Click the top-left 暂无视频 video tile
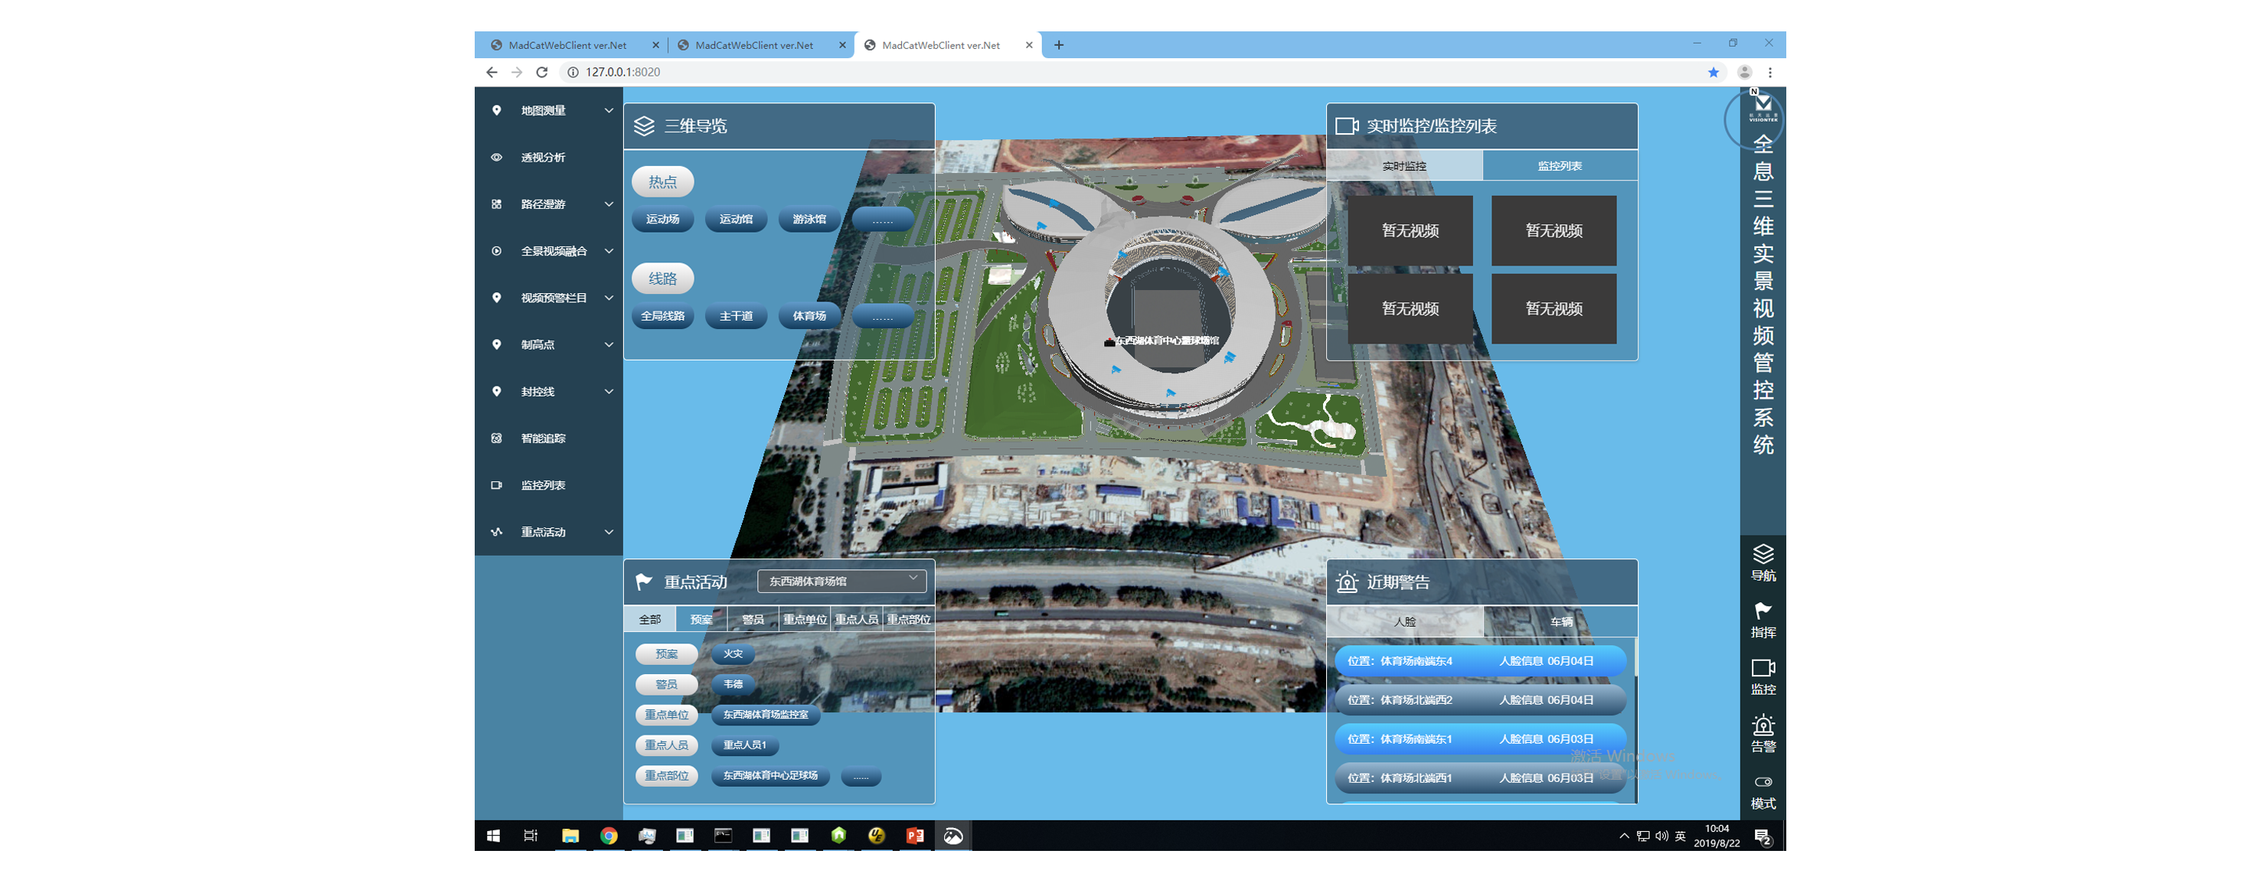The width and height of the screenshot is (2261, 880). pyautogui.click(x=1410, y=230)
